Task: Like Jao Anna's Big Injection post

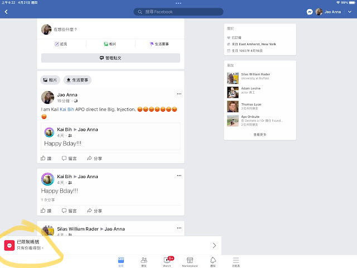Action: tap(46, 159)
